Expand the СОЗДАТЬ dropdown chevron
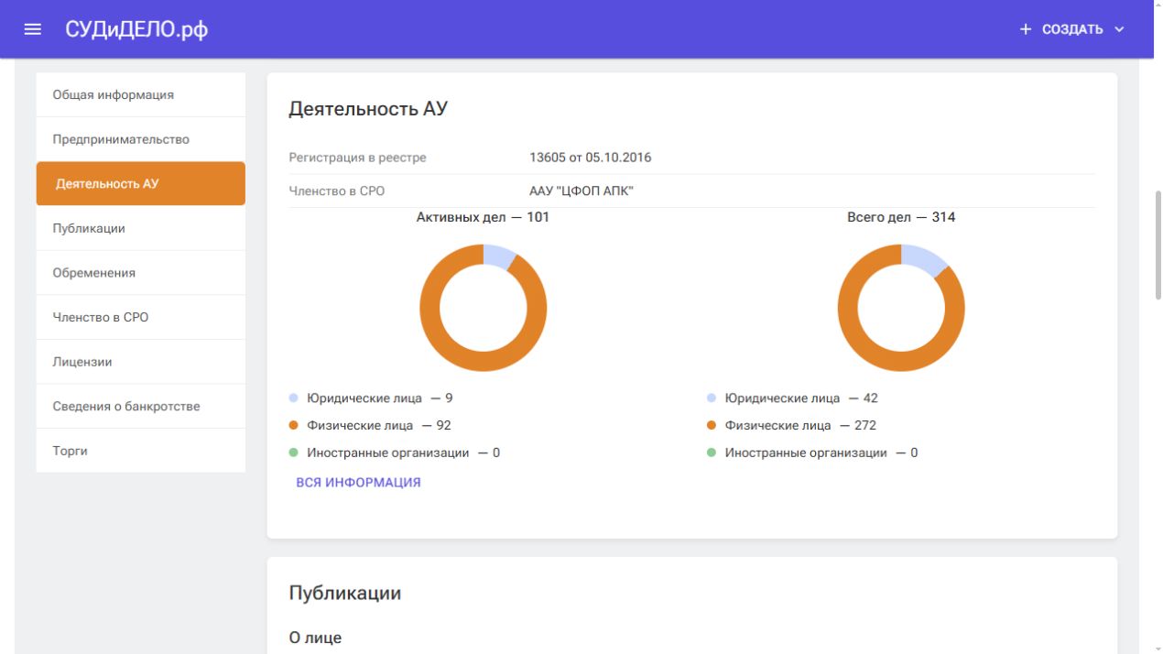1163x654 pixels. point(1119,29)
